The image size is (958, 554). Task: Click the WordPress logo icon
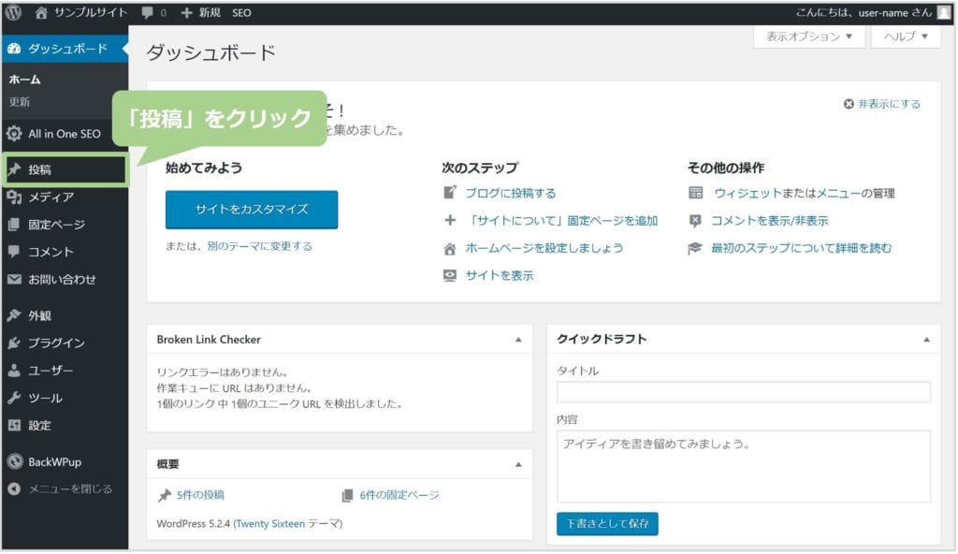pos(13,13)
